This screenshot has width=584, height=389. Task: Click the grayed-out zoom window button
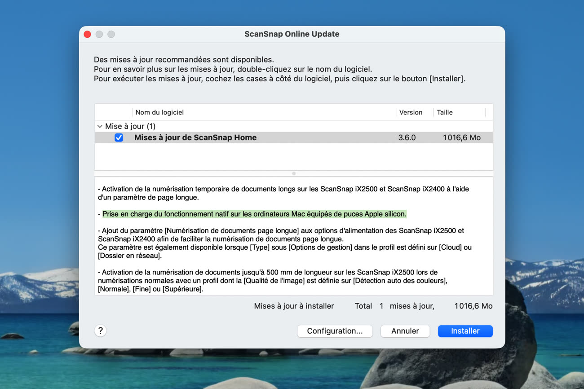coord(111,34)
